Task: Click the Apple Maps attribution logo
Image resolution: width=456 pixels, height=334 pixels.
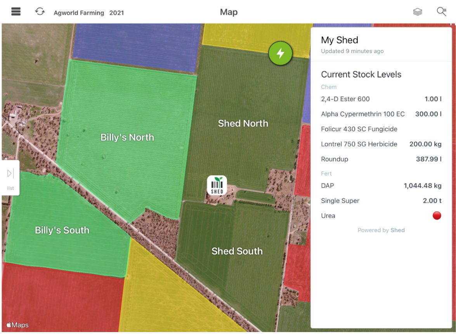Action: coord(17,325)
